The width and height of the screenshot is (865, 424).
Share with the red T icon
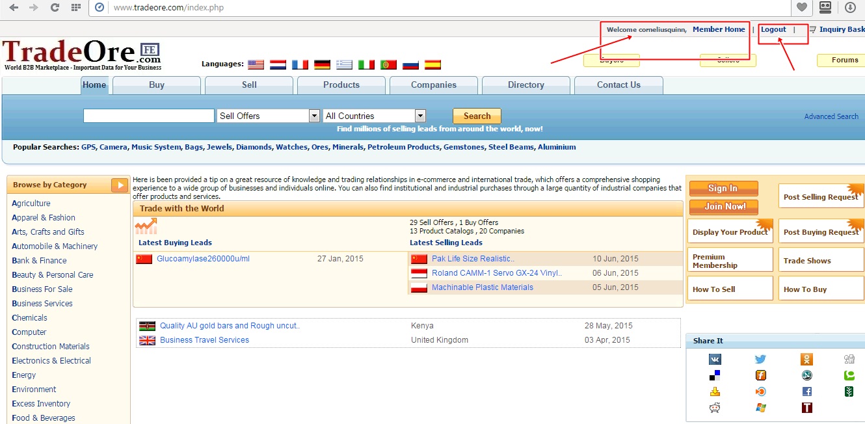[806, 408]
